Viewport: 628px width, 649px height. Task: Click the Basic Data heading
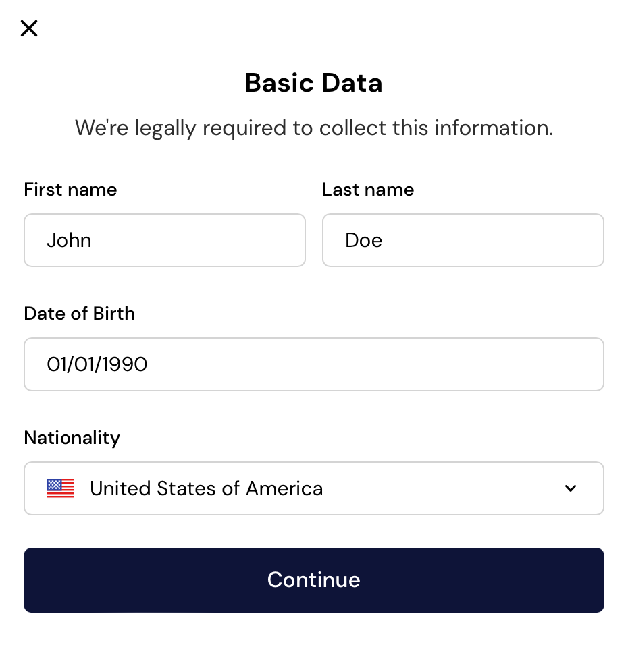313,83
